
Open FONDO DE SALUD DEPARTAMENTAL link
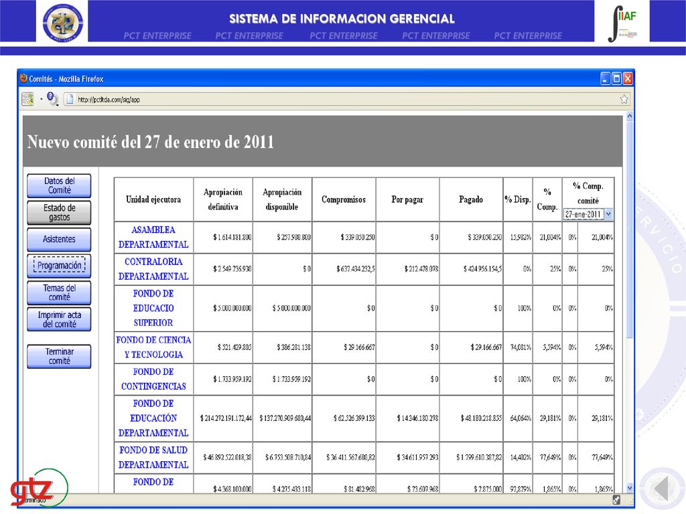[x=153, y=457]
